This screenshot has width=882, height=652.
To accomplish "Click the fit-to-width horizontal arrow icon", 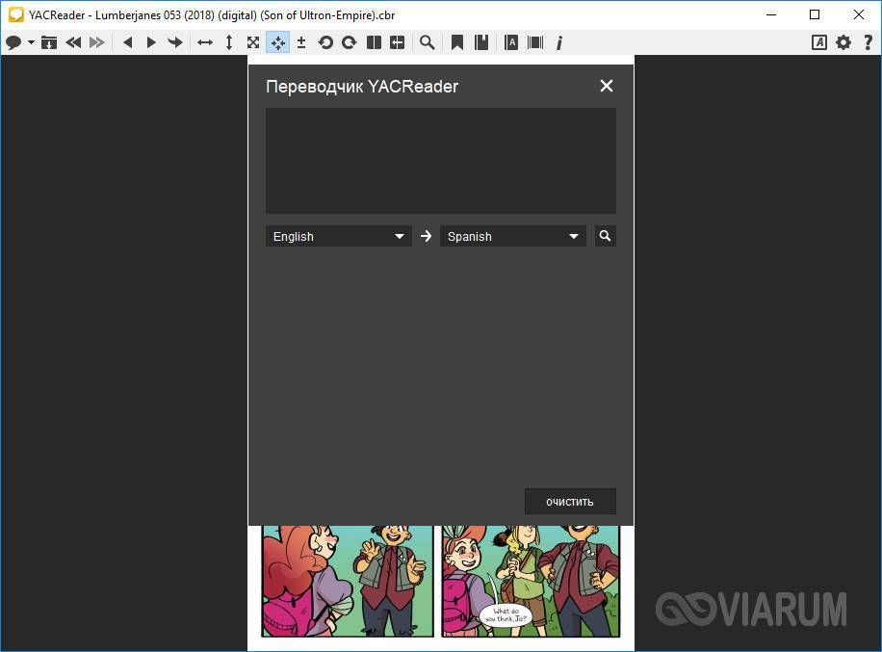I will pyautogui.click(x=204, y=42).
